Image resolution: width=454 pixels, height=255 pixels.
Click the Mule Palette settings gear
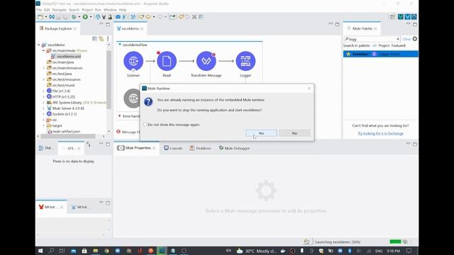pyautogui.click(x=415, y=39)
